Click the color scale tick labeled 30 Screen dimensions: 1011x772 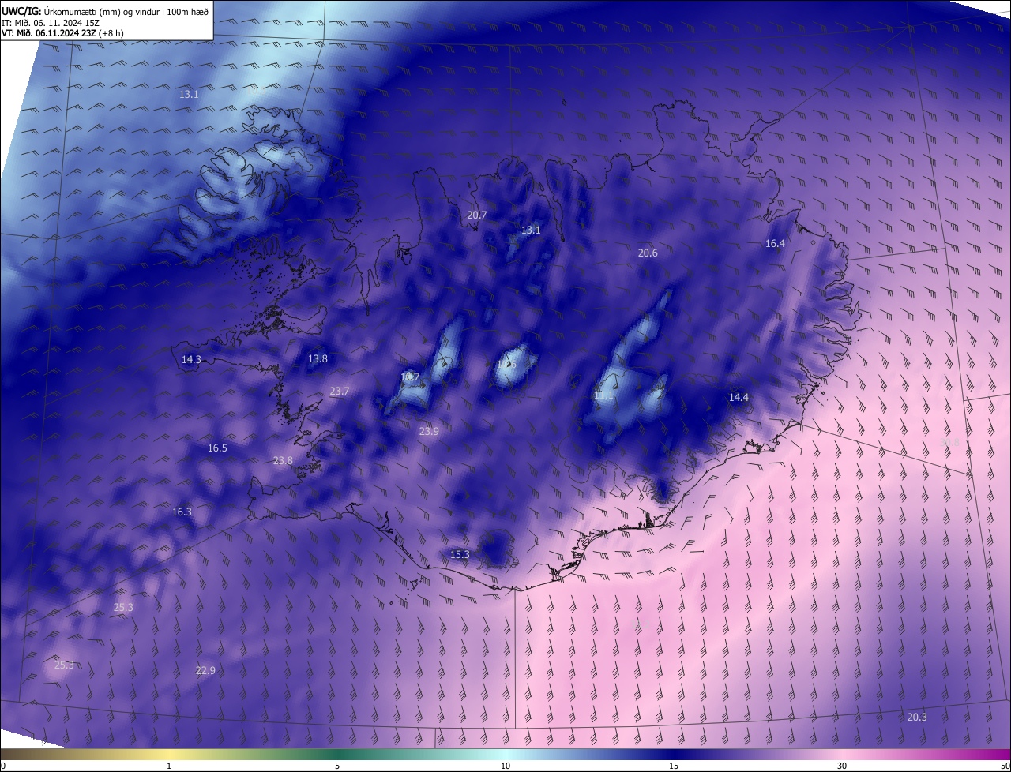coord(842,766)
